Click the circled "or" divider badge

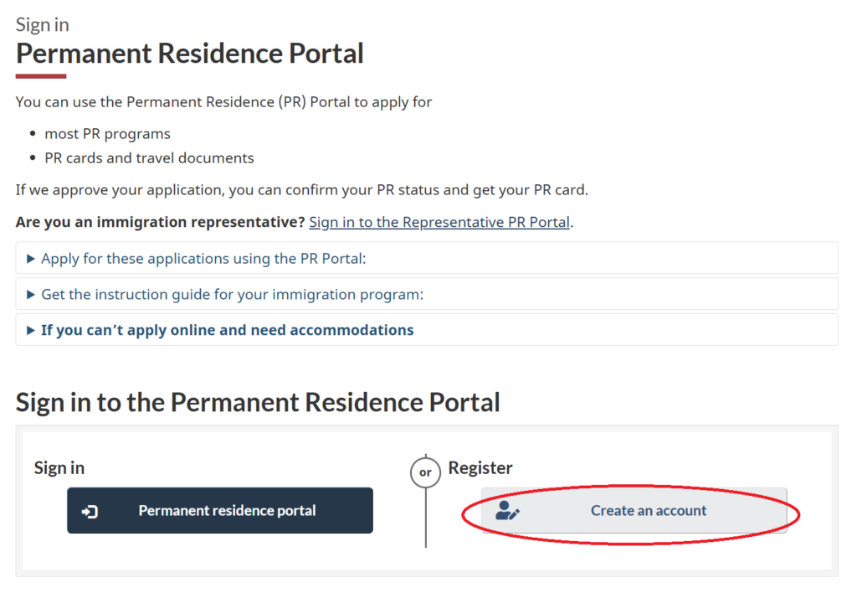[x=425, y=472]
